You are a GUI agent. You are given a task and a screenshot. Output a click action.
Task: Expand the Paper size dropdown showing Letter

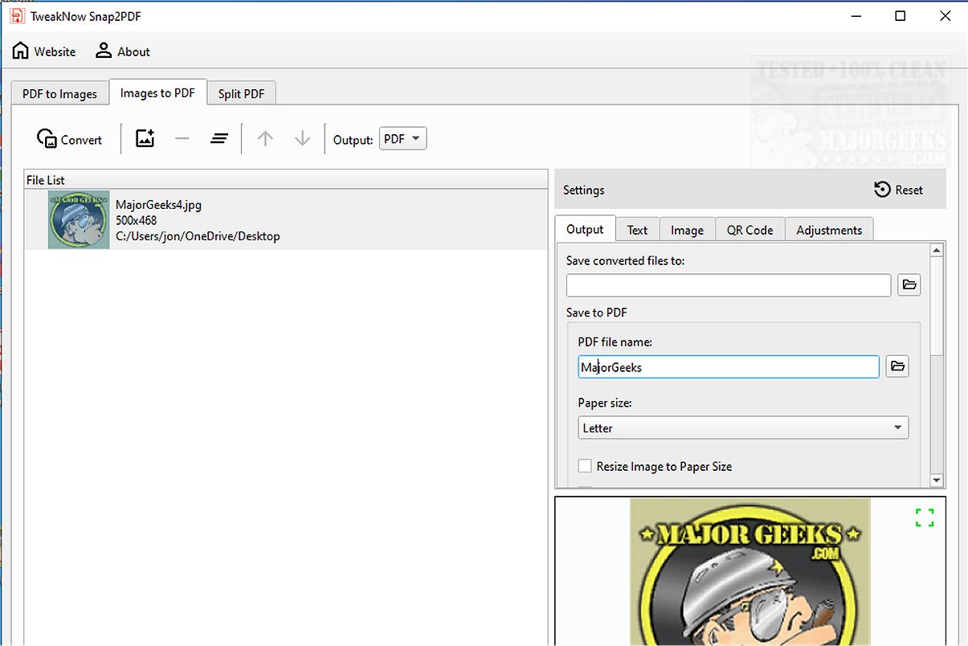pyautogui.click(x=743, y=427)
